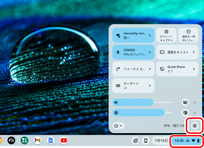The height and width of the screenshot is (148, 204).
Task: Open the Settings gear in quick settings
Action: click(x=194, y=126)
